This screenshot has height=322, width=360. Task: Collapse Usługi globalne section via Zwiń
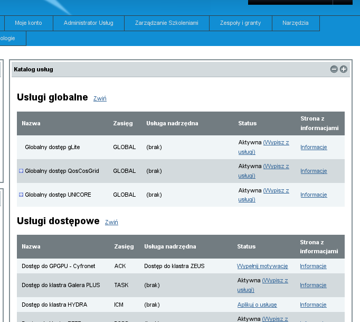point(100,98)
